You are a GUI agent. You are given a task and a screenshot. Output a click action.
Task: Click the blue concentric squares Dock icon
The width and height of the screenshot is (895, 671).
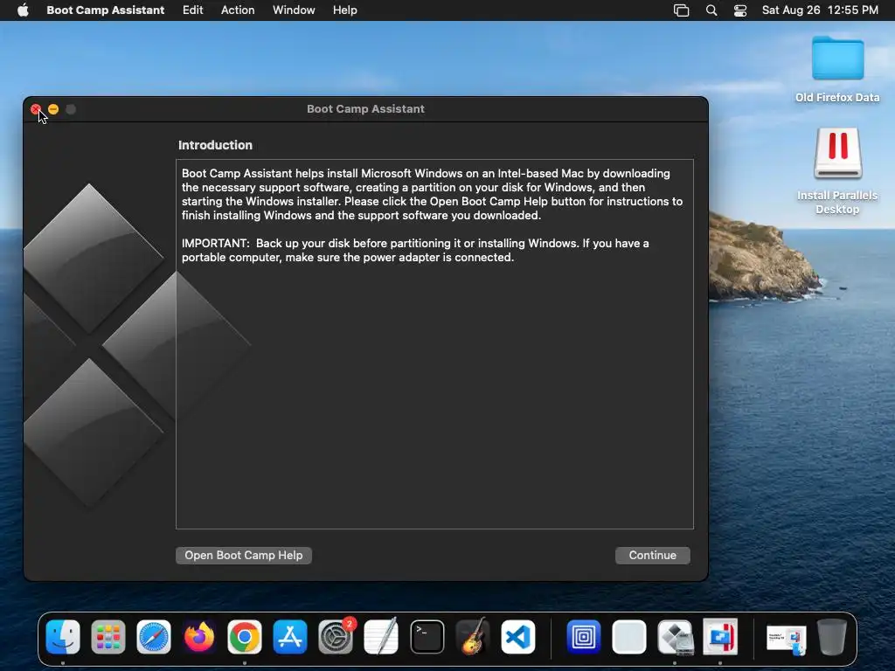583,637
